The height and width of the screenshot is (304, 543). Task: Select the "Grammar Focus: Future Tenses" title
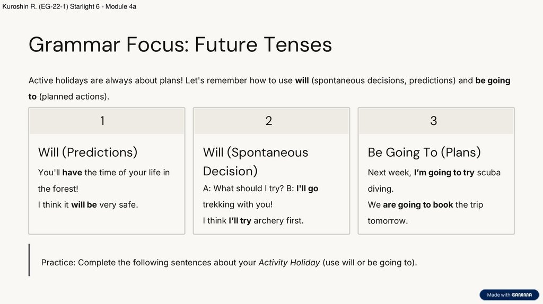pos(180,44)
